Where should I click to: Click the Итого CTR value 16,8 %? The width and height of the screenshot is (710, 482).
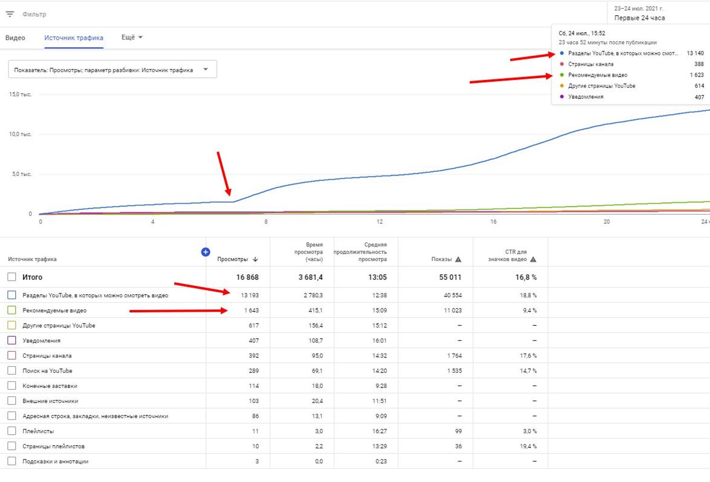click(526, 277)
